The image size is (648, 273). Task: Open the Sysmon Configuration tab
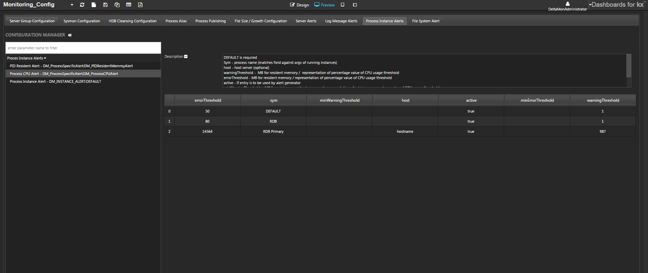tap(82, 21)
